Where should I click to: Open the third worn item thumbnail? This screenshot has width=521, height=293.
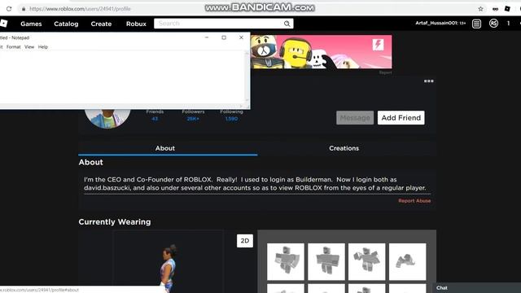pos(367,262)
